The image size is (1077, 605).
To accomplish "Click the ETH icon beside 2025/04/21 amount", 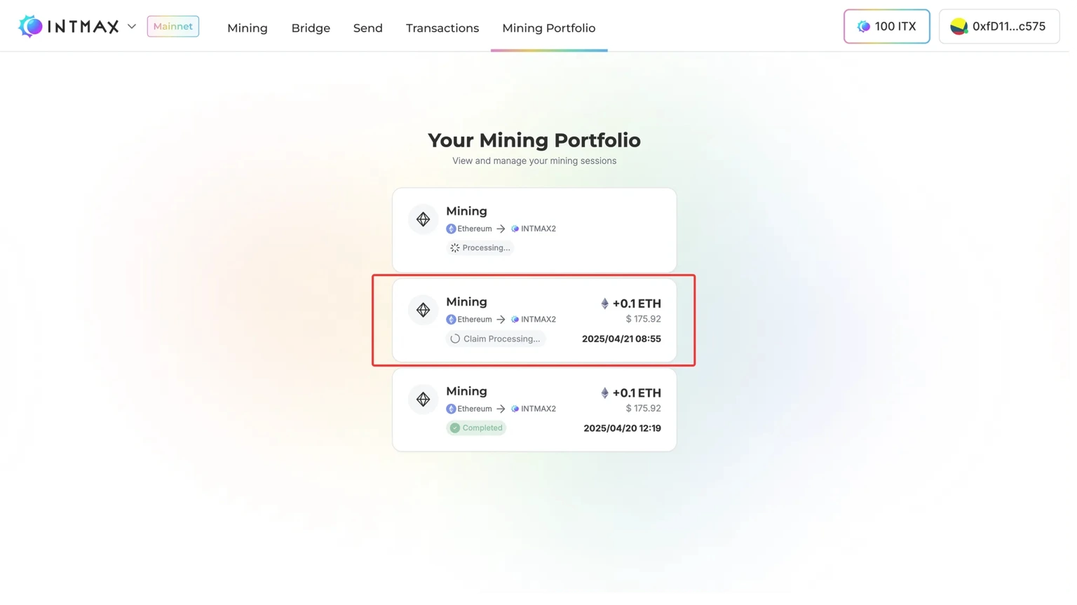I will (x=604, y=304).
